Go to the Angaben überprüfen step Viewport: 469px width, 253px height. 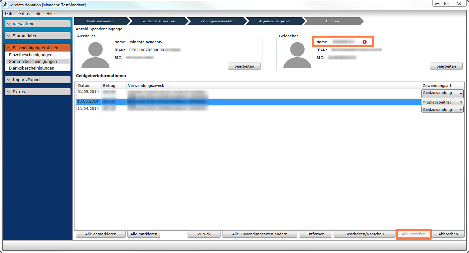(x=275, y=21)
